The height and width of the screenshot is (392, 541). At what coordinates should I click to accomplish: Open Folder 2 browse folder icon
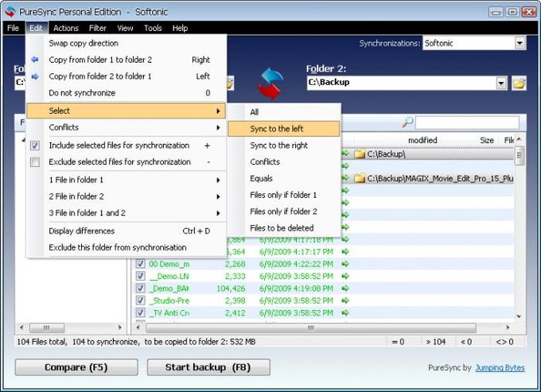(x=520, y=83)
